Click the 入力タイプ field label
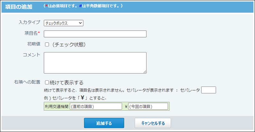This screenshot has width=255, height=132. [x=29, y=22]
